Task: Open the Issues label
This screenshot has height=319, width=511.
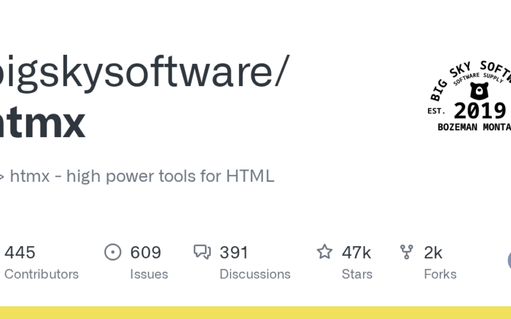Action: 149,274
